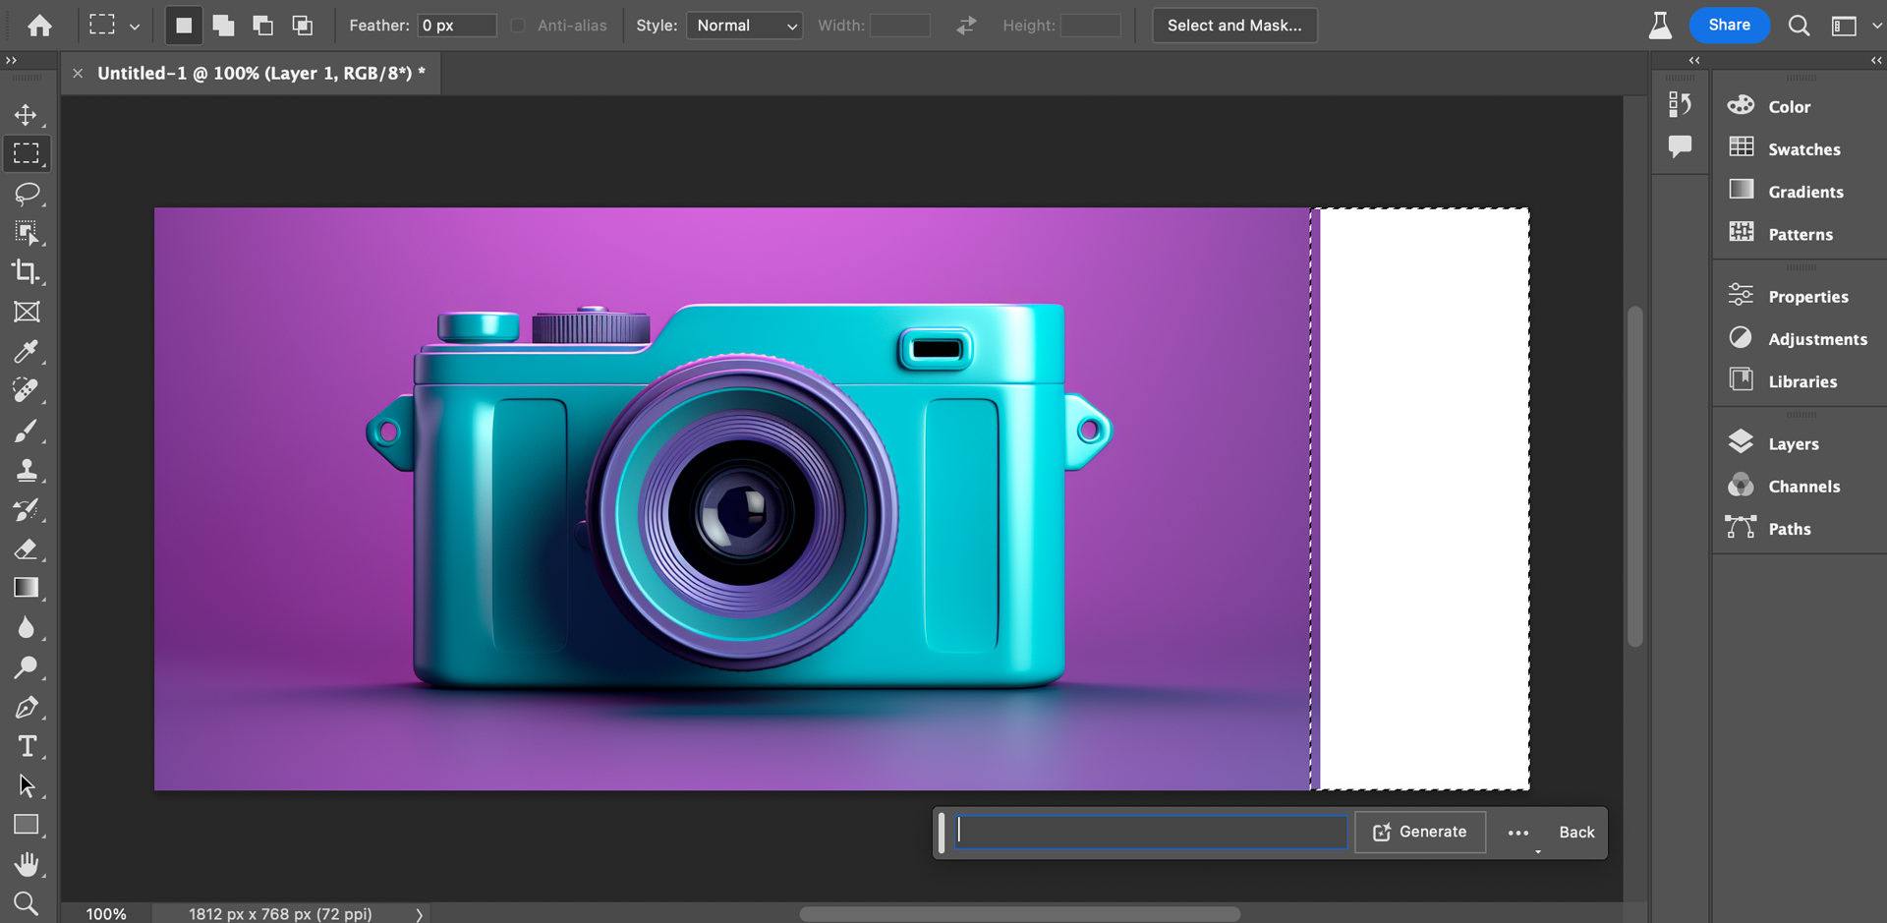Image resolution: width=1887 pixels, height=923 pixels.
Task: Select the Eyedropper tool
Action: click(27, 351)
